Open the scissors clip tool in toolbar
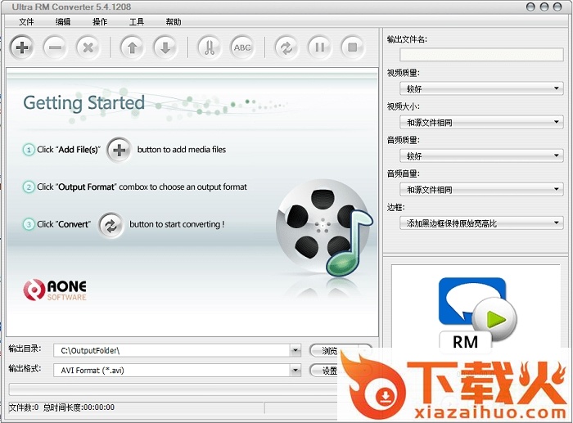The width and height of the screenshot is (573, 423). (210, 47)
